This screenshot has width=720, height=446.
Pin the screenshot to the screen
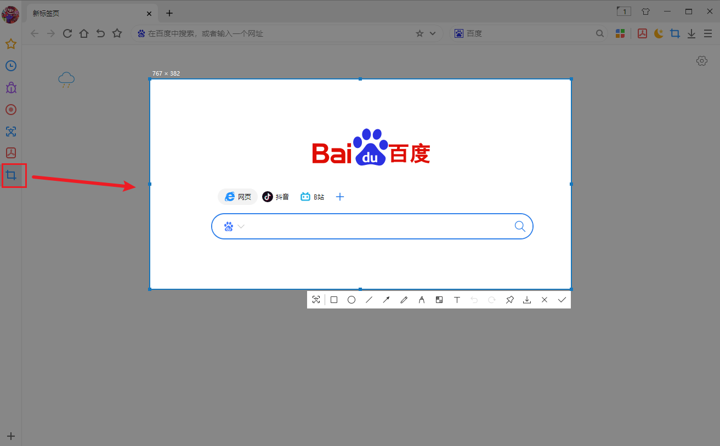coord(509,300)
